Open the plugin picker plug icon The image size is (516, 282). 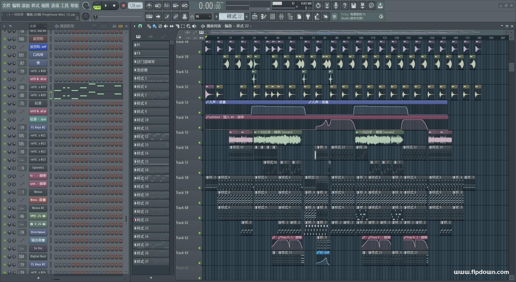(308, 17)
